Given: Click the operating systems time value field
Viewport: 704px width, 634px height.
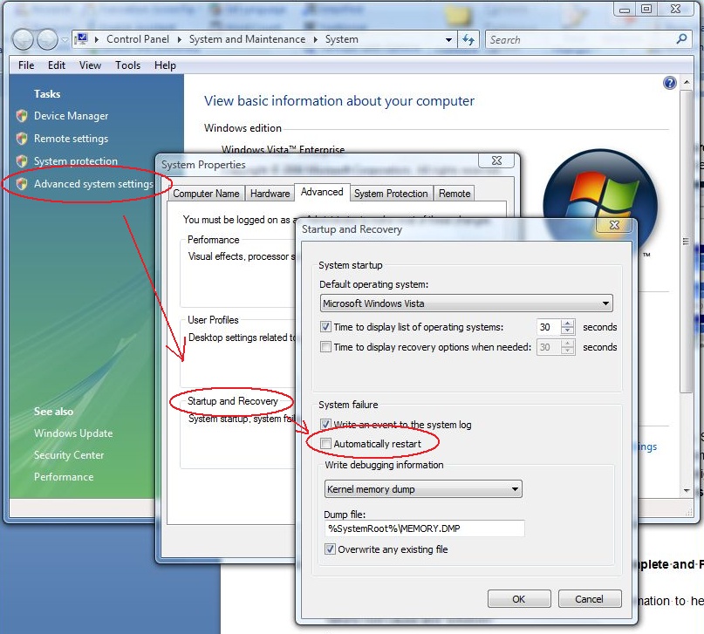Looking at the screenshot, I should click(x=549, y=327).
